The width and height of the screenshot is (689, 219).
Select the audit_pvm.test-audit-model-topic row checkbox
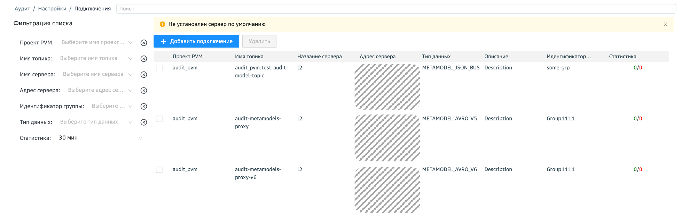(x=159, y=68)
